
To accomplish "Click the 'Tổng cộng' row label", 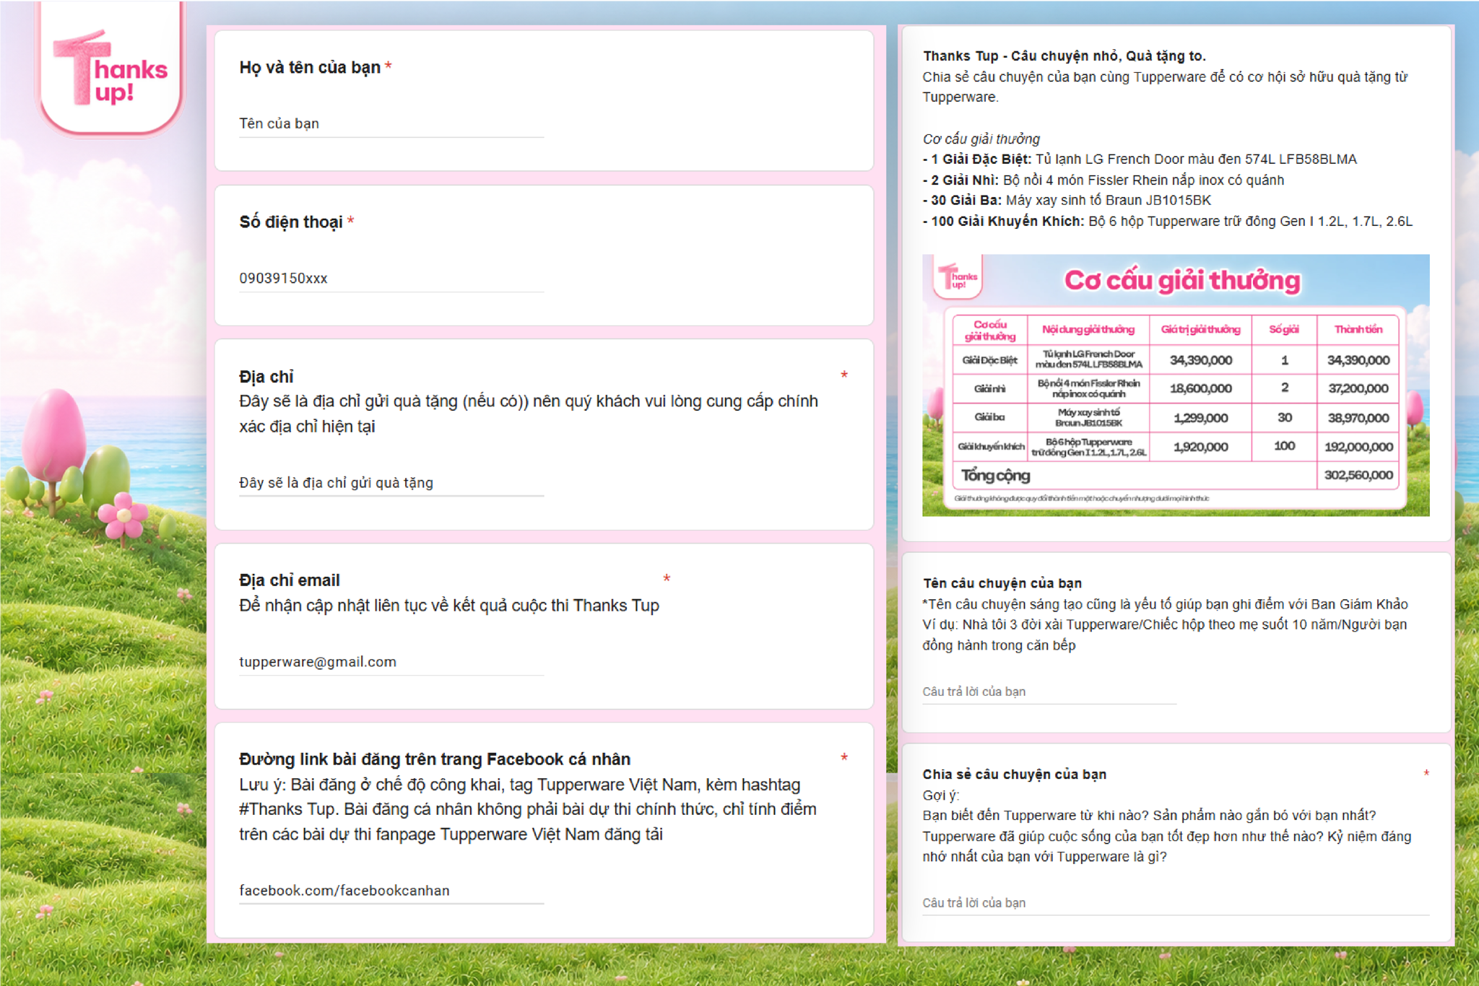I will click(995, 475).
